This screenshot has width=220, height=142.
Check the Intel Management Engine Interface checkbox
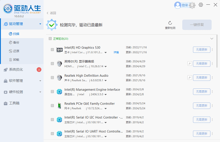(x=52, y=92)
